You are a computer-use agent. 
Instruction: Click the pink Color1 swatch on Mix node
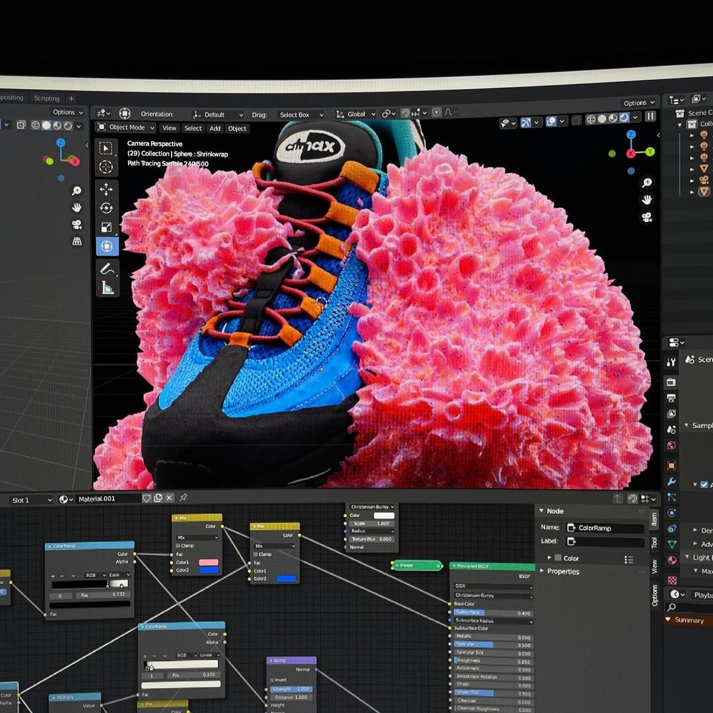pyautogui.click(x=208, y=562)
